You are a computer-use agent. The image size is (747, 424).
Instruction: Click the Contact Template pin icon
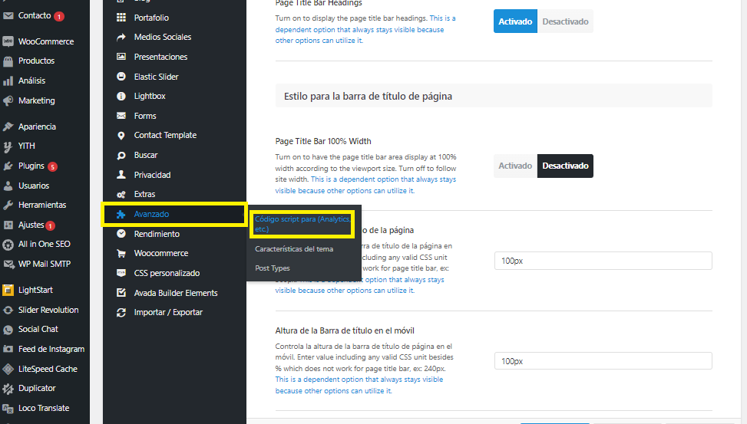(x=121, y=136)
